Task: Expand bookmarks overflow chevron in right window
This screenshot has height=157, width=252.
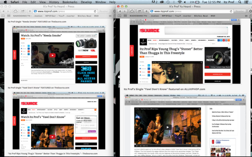Action: pyautogui.click(x=246, y=16)
